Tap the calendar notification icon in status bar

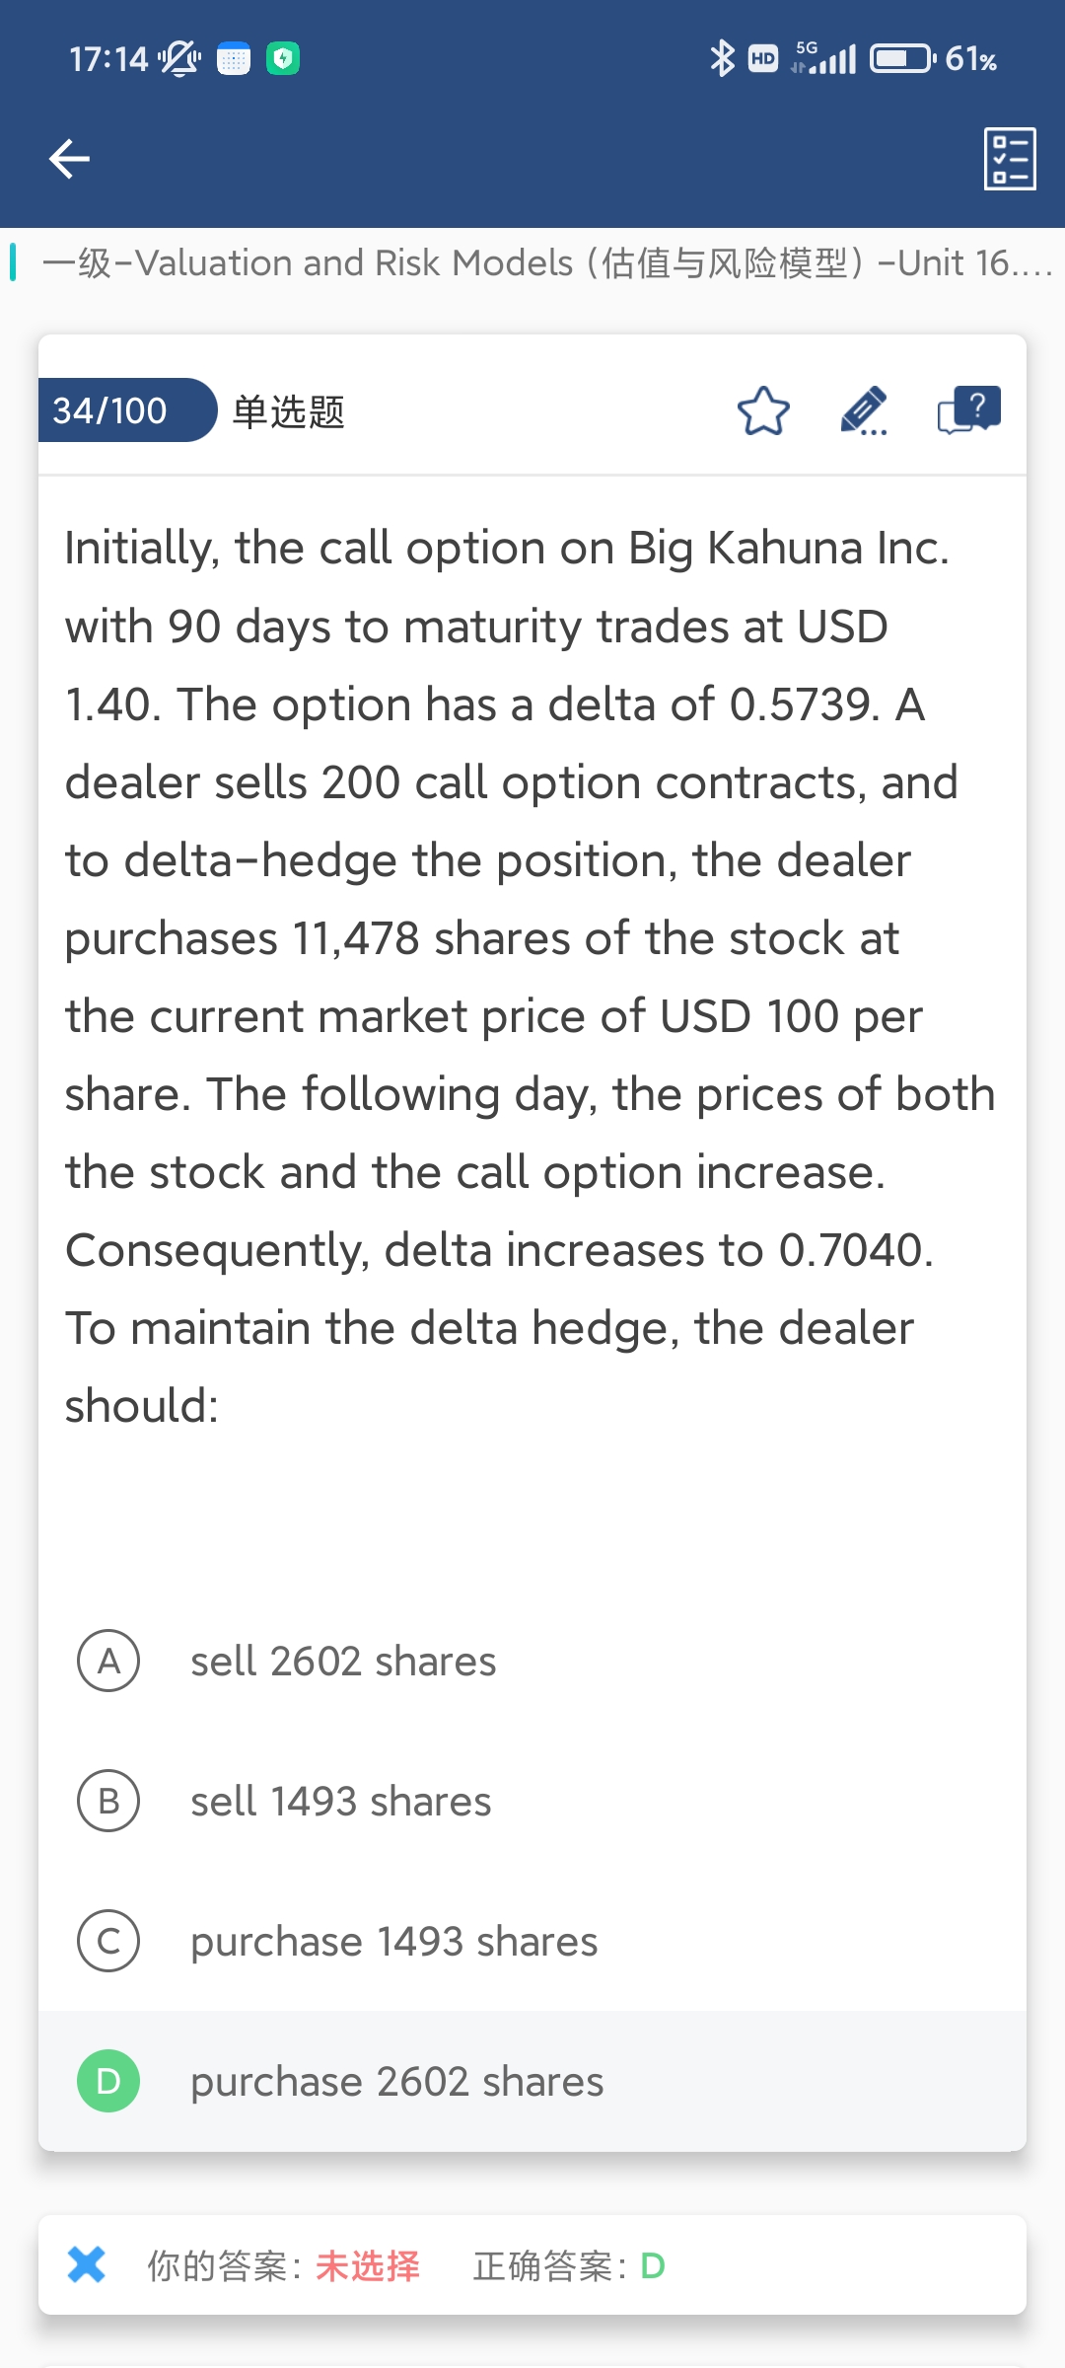pyautogui.click(x=234, y=59)
